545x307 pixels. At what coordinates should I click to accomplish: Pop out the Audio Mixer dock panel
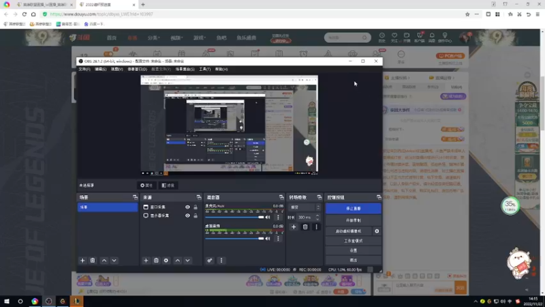coord(281,197)
